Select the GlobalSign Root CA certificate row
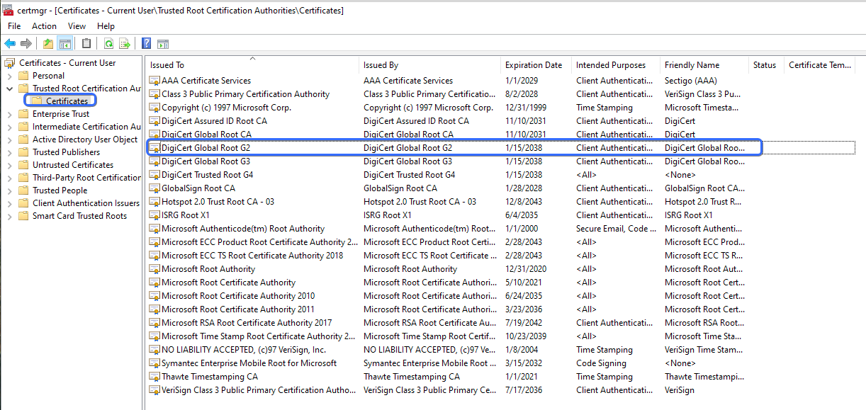This screenshot has height=410, width=866. click(x=198, y=188)
